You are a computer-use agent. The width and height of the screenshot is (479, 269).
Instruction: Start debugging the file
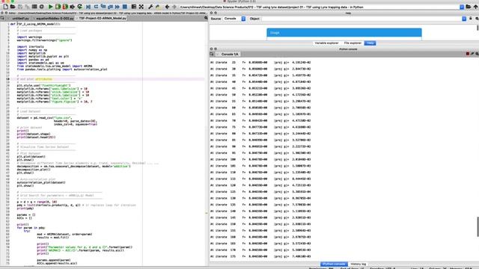tap(88, 7)
